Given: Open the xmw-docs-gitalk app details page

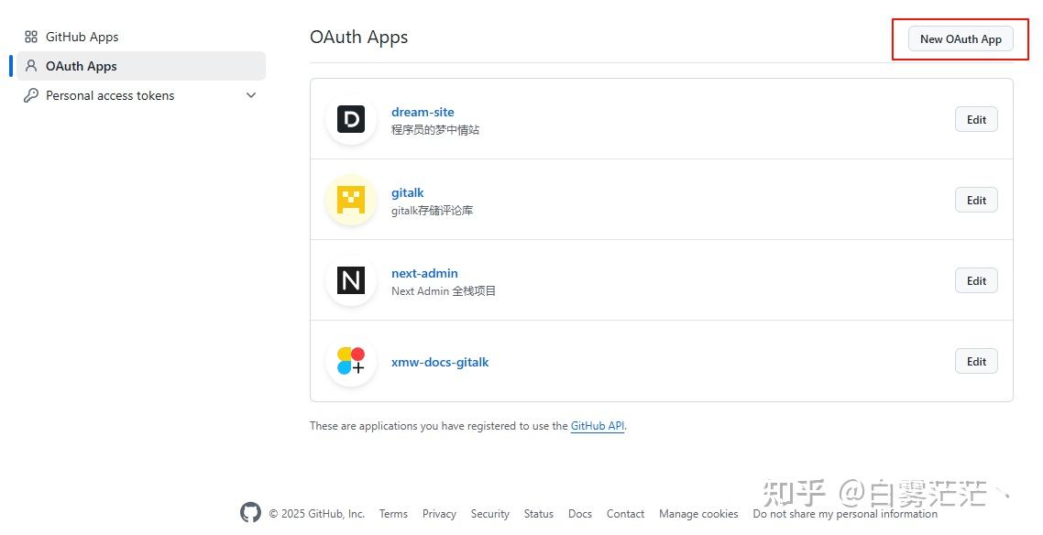Looking at the screenshot, I should (440, 362).
